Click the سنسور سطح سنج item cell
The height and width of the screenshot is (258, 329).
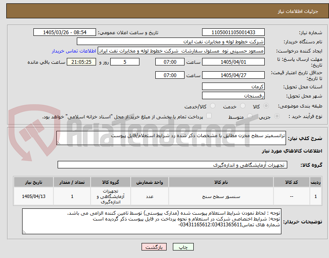221,196
